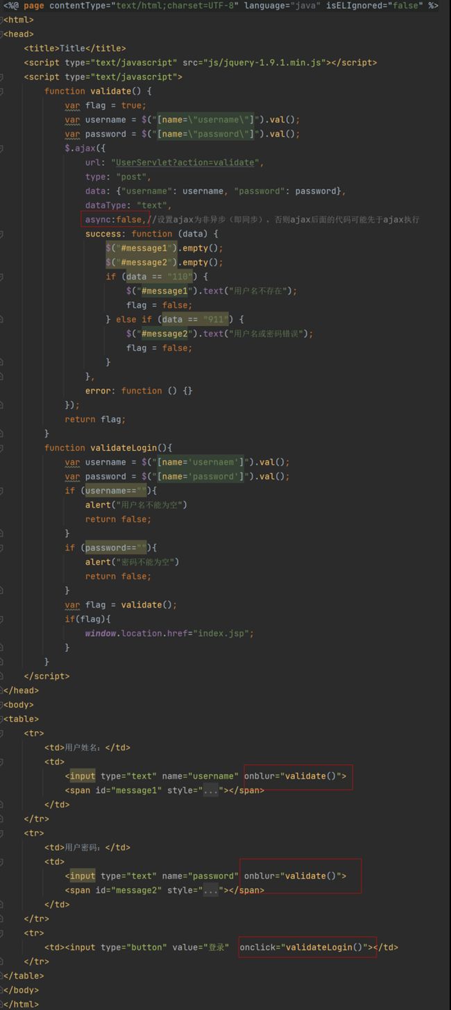Open the UserServlet?action=validate url link
Viewport: 451px width, 1010px height.
click(x=185, y=162)
